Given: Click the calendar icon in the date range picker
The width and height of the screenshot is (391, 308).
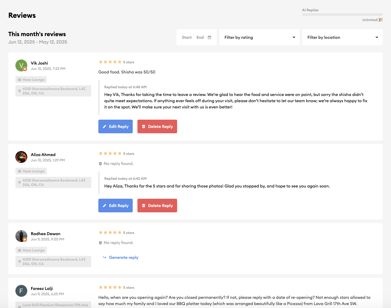Looking at the screenshot, I should pos(209,37).
